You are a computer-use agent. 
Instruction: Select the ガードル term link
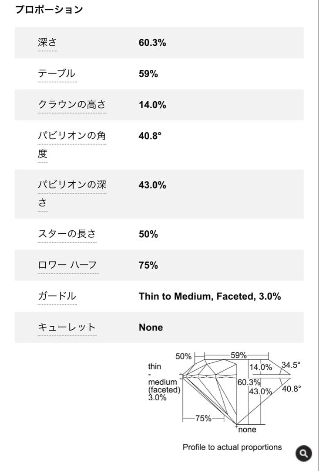pyautogui.click(x=57, y=297)
